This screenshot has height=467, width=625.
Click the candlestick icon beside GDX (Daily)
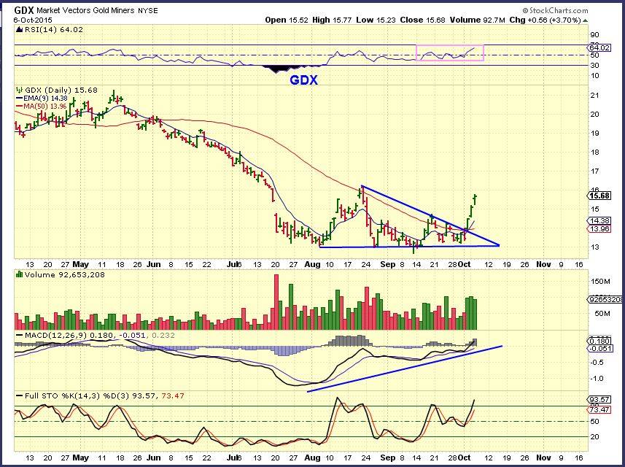tap(18, 90)
